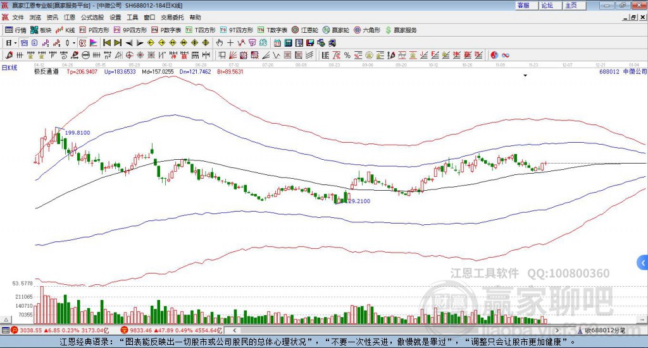Click the 688012 中微公司 stock label
Viewport: 648px width, 348px height.
click(623, 72)
